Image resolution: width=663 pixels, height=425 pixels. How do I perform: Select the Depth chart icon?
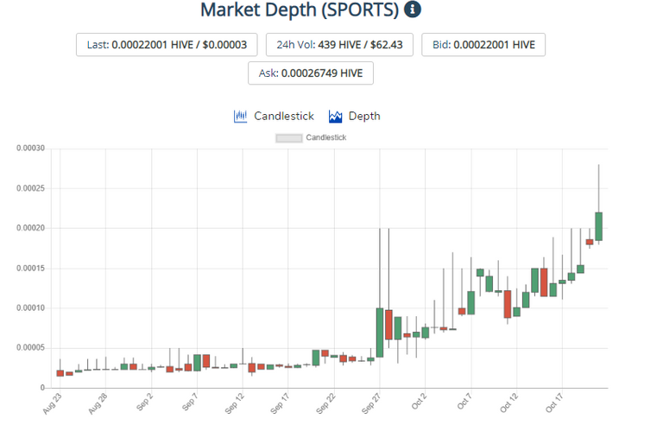[x=335, y=116]
